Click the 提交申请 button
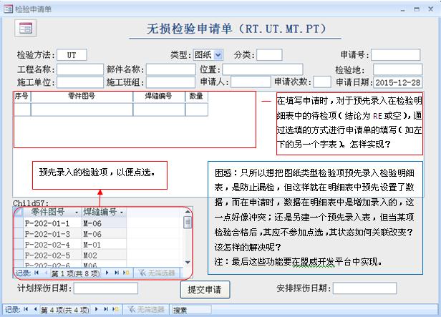Image resolution: width=441 pixels, height=317 pixels. click(204, 290)
